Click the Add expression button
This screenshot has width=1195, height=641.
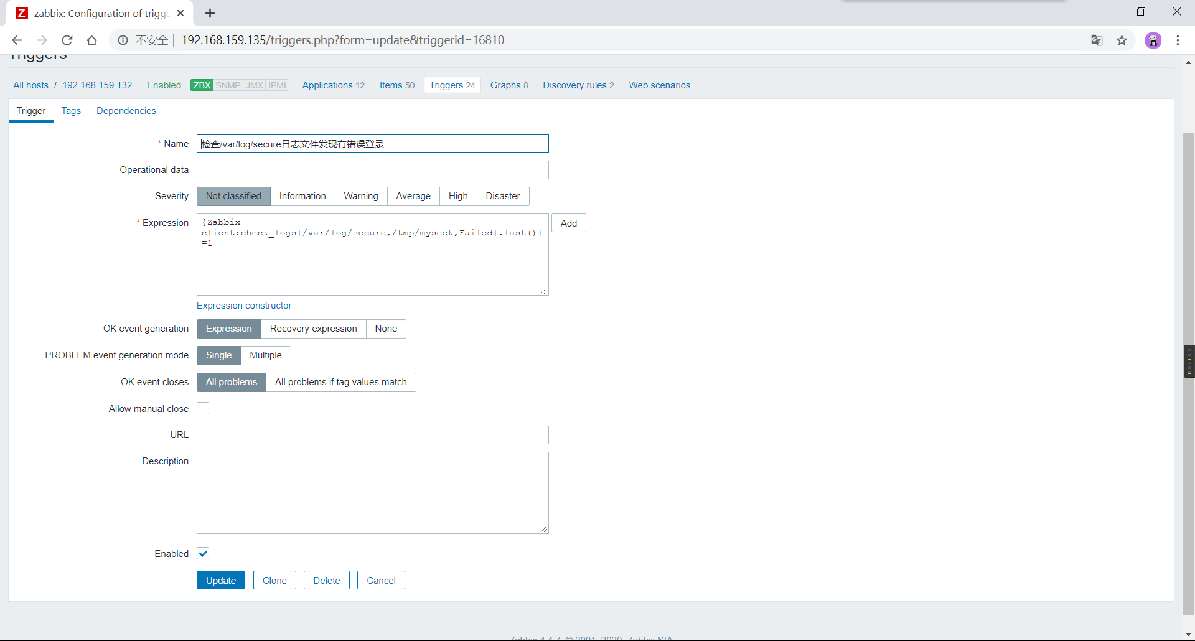pos(569,223)
